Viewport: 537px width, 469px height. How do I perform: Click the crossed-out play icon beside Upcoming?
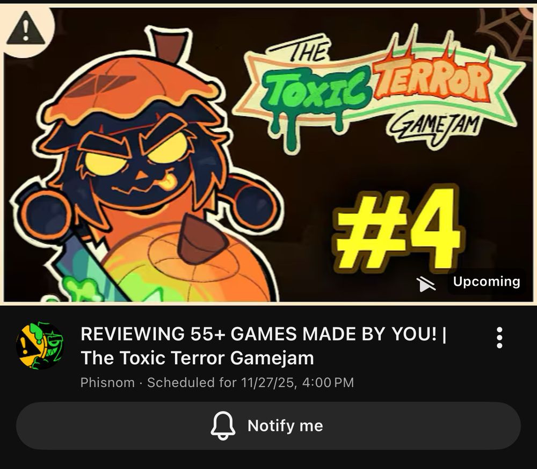coord(426,284)
